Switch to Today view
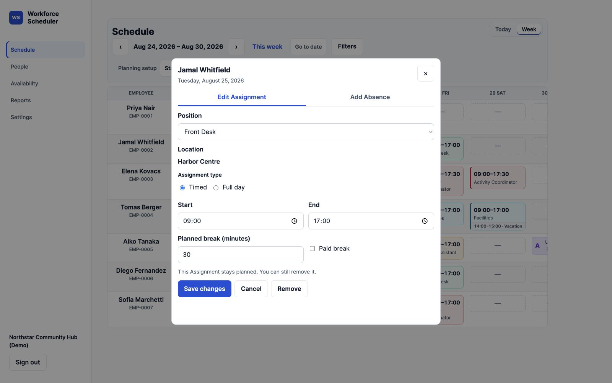The width and height of the screenshot is (612, 383). (x=503, y=29)
